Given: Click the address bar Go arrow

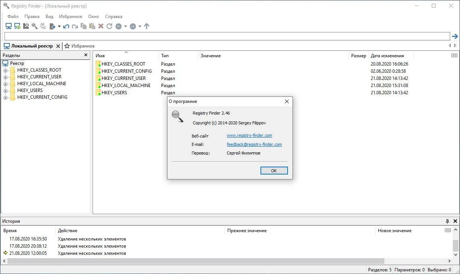Looking at the screenshot, I should coord(455,36).
